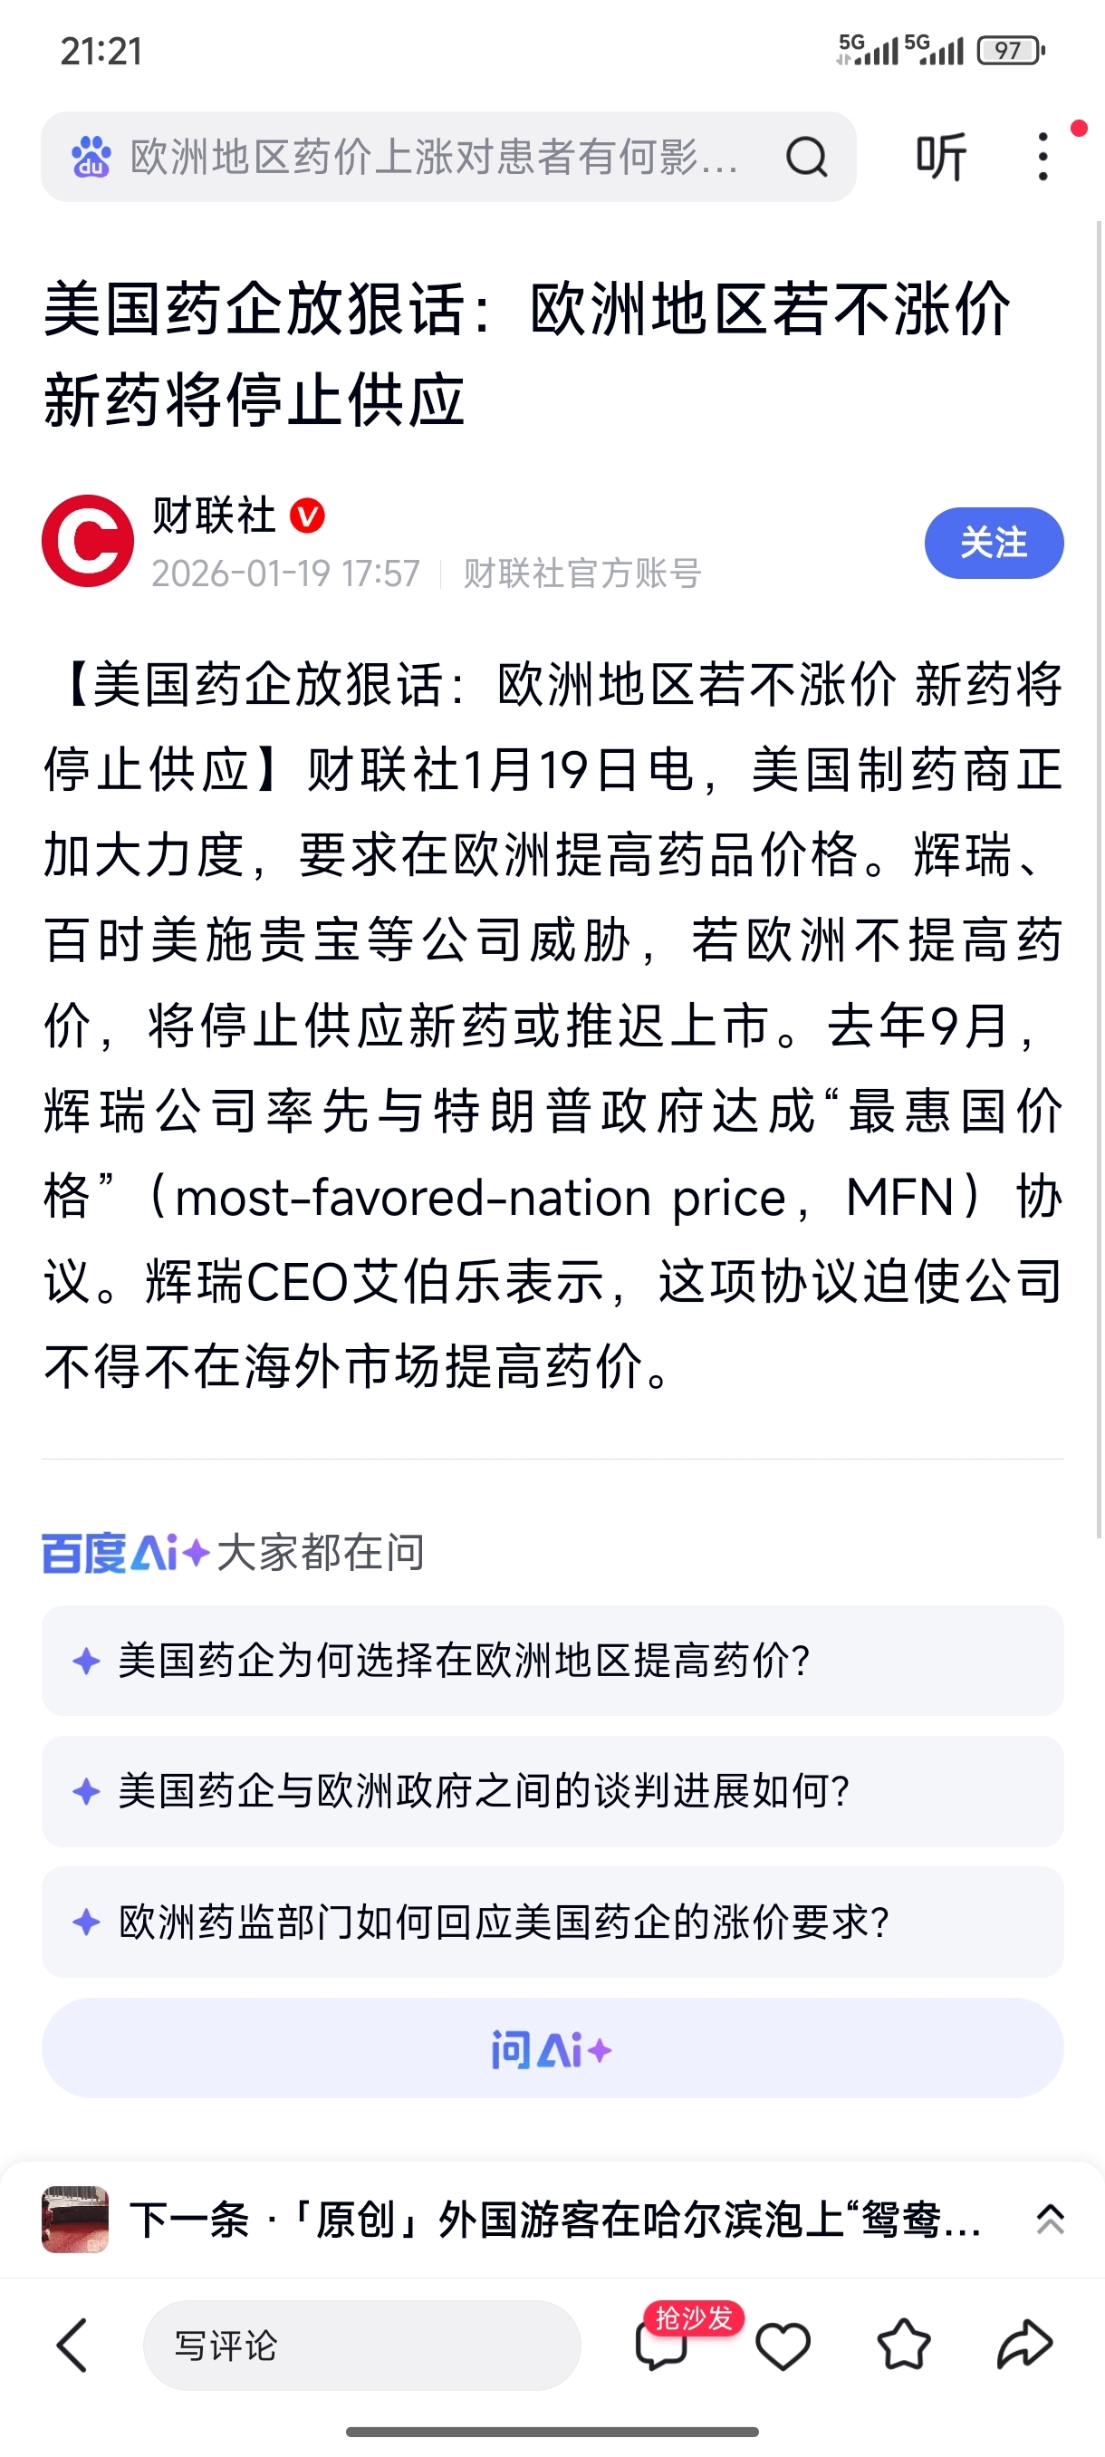Open the three-dot more options menu
The height and width of the screenshot is (2457, 1105).
click(x=1043, y=157)
